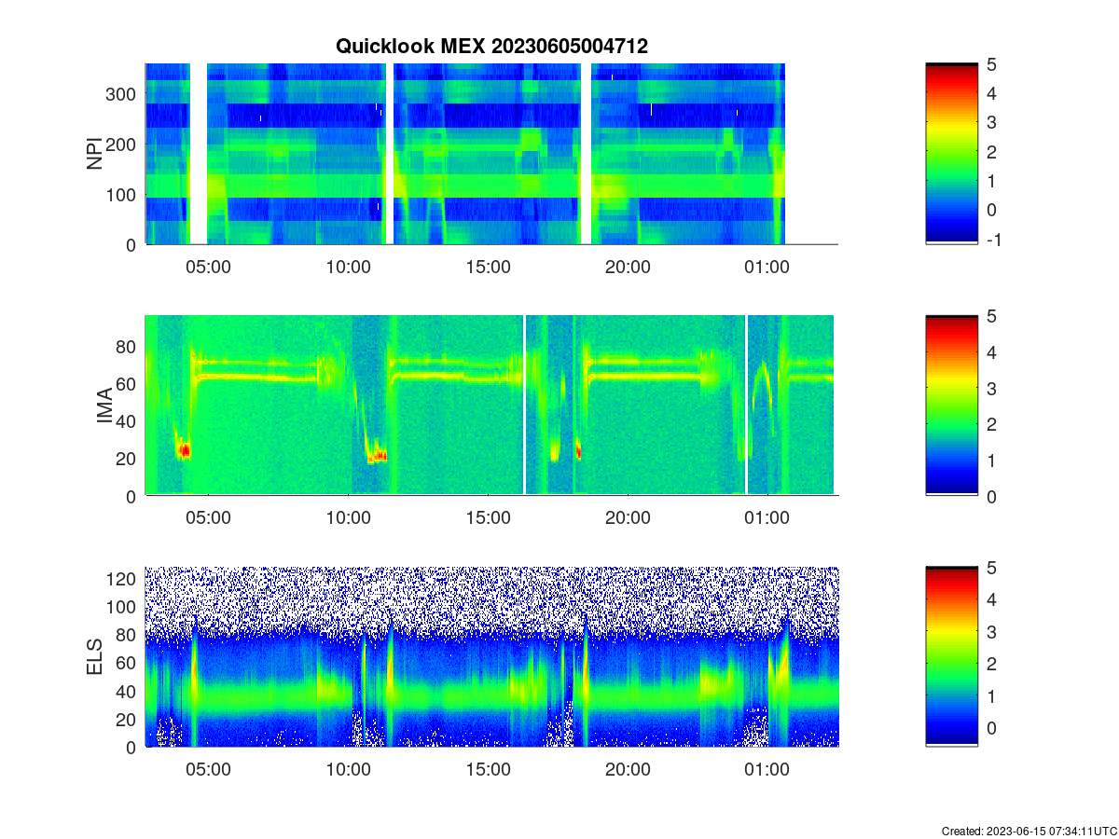Click the "200" tick on the NPI axis
Viewport: 1119px width, 839px height.
click(122, 144)
